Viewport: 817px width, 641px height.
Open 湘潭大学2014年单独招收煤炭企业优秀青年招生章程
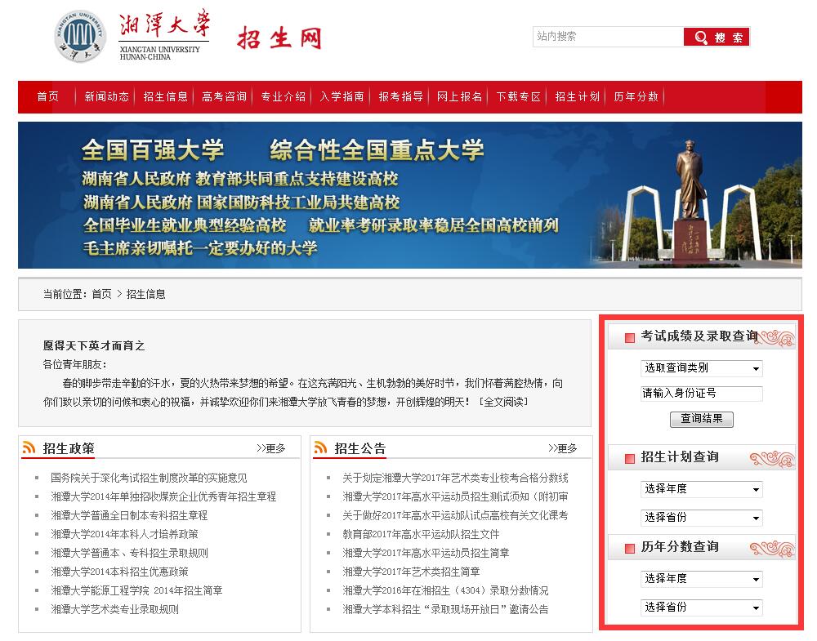(x=163, y=496)
